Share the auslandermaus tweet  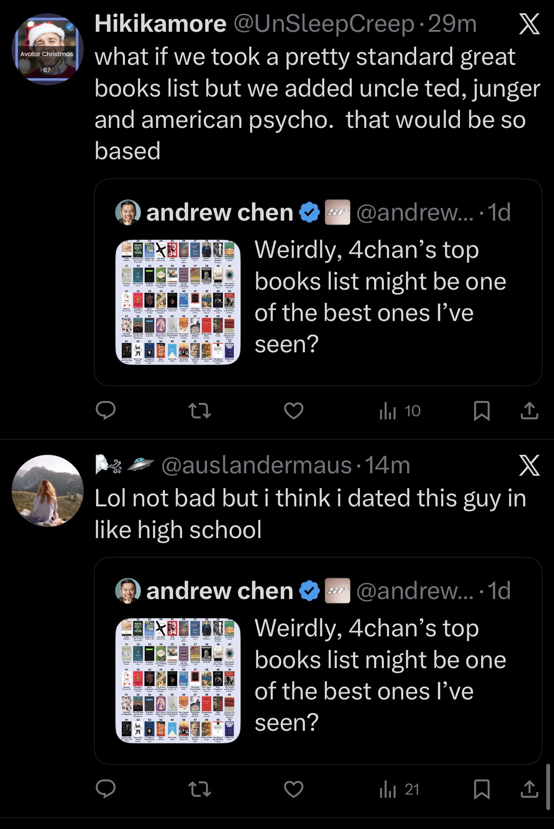tap(529, 789)
